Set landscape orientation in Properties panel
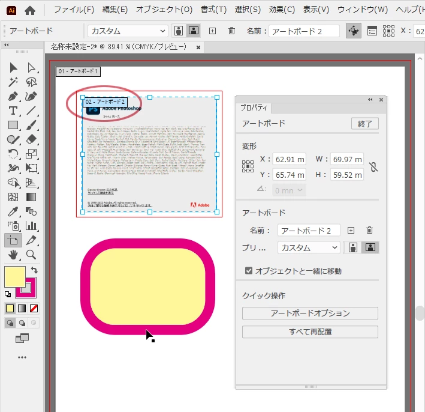The width and height of the screenshot is (425, 412). tap(370, 247)
